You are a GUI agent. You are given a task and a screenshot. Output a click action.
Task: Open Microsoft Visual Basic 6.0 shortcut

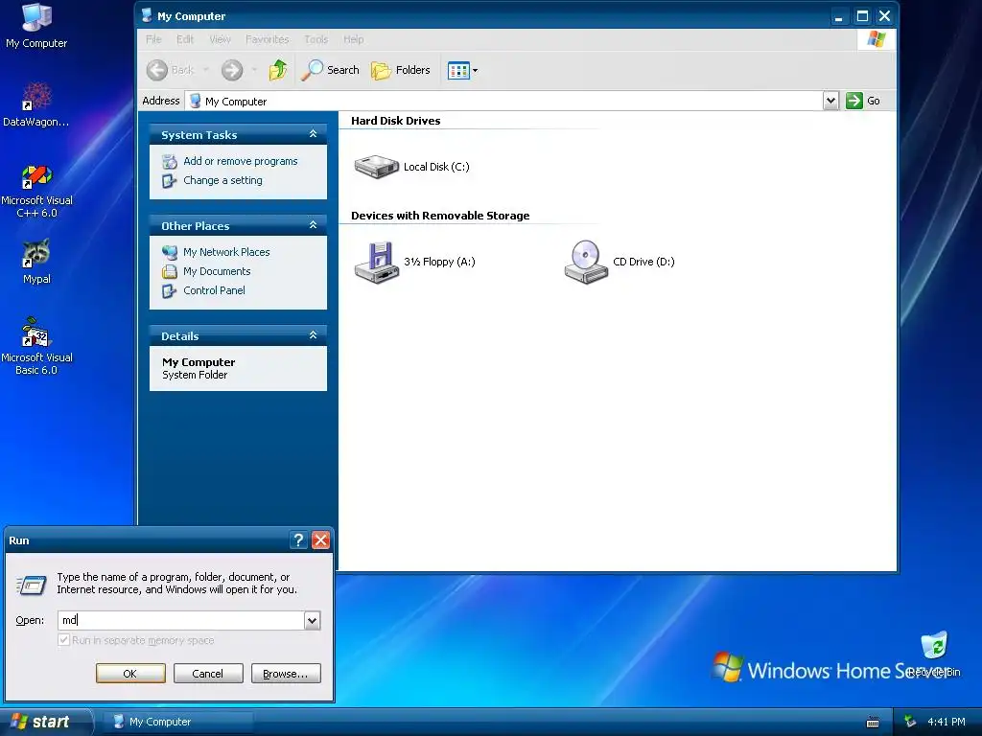click(x=36, y=346)
